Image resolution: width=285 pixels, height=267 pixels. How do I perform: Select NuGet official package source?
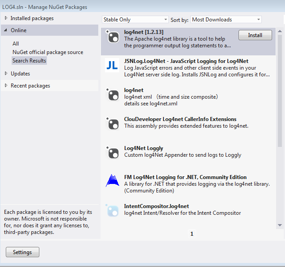point(48,52)
